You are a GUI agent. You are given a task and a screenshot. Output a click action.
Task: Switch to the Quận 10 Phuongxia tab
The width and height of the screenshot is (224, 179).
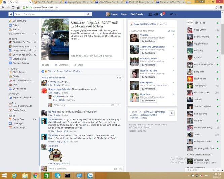click(x=140, y=2)
